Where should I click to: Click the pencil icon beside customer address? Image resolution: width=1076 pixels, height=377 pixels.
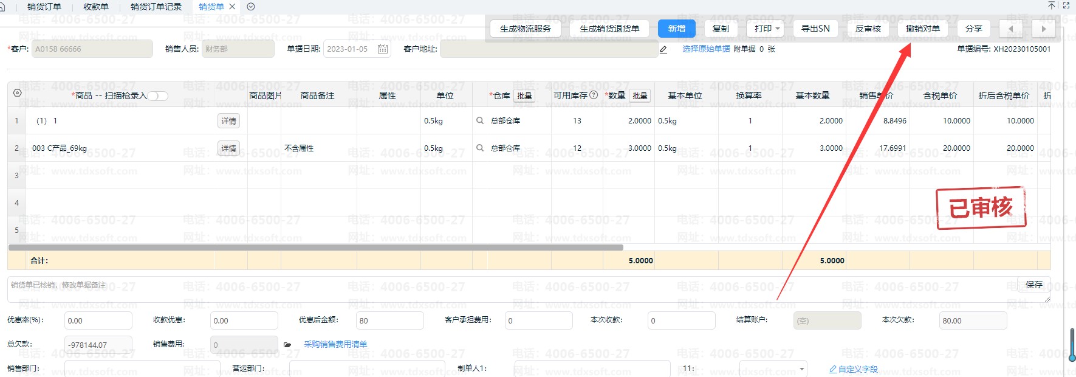point(663,50)
